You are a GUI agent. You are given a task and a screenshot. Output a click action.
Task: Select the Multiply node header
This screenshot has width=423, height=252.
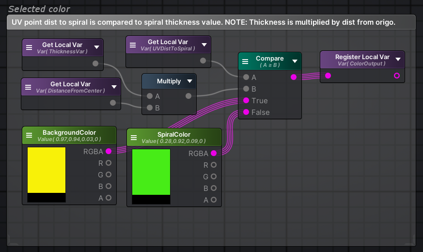[169, 81]
